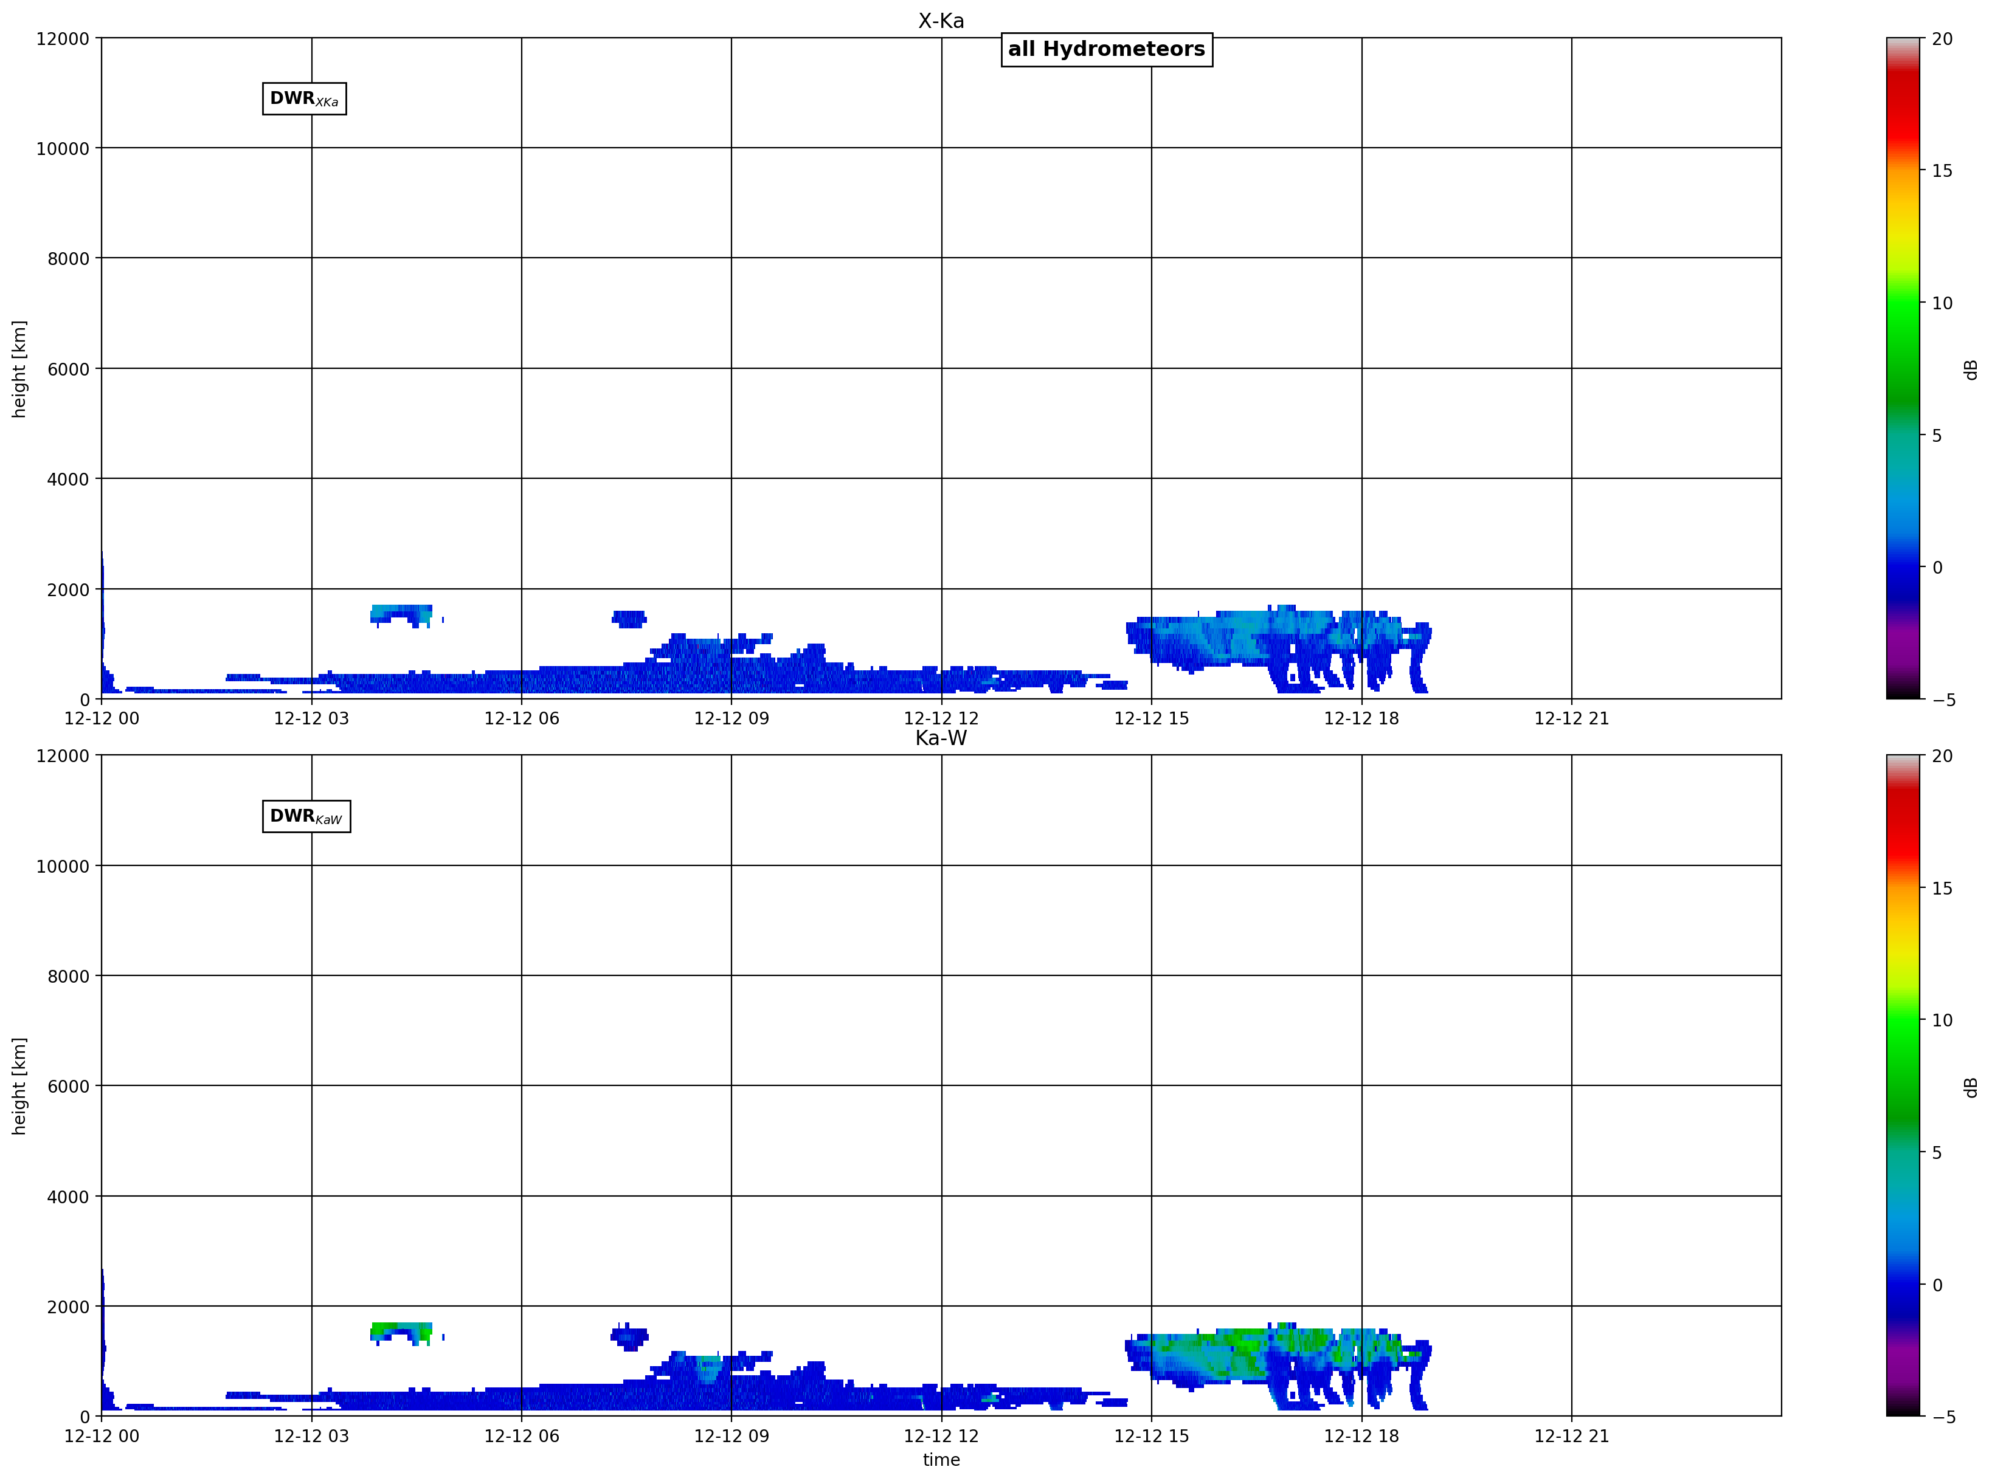Click the "10" tick on Ka-W colorbar

click(x=1942, y=1020)
